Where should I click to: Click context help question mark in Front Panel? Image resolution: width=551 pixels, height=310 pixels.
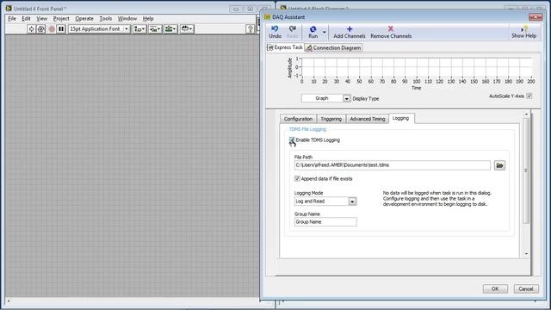(251, 28)
